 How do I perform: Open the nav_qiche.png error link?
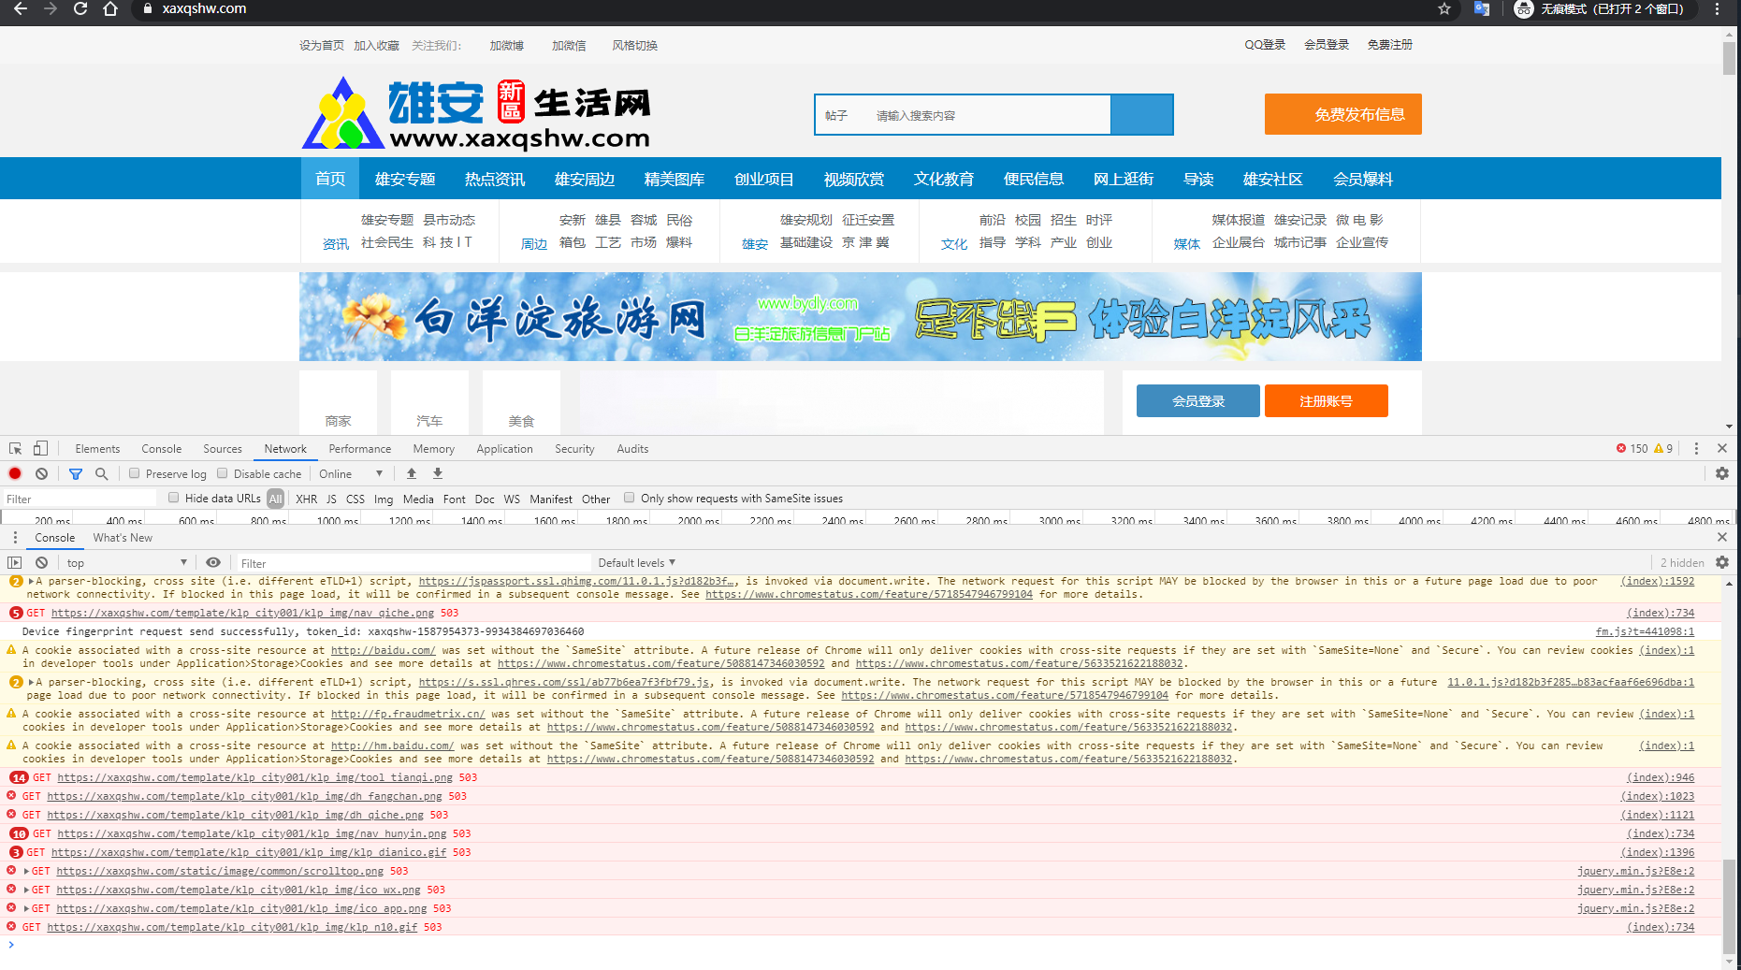242,614
